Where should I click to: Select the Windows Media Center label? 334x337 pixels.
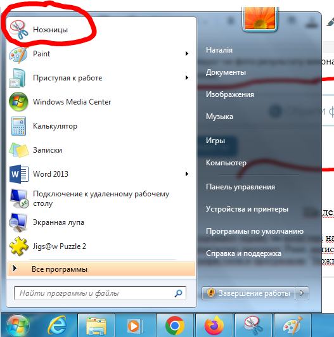coord(72,101)
